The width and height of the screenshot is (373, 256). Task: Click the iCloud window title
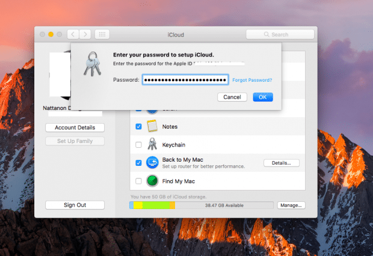coord(176,35)
